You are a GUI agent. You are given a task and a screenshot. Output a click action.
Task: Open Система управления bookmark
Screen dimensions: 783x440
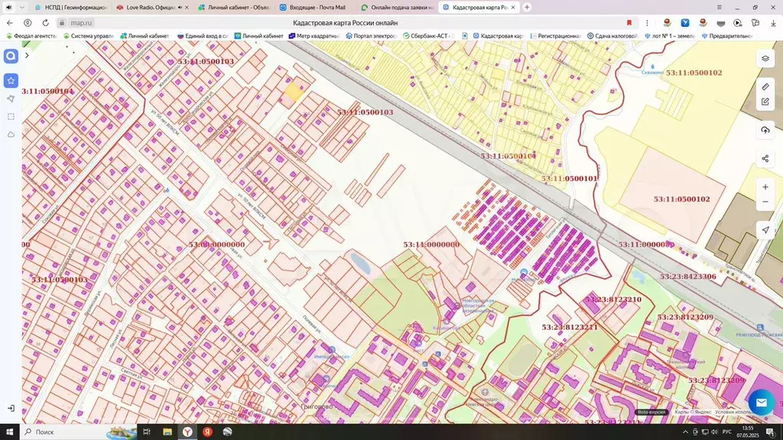(x=89, y=36)
